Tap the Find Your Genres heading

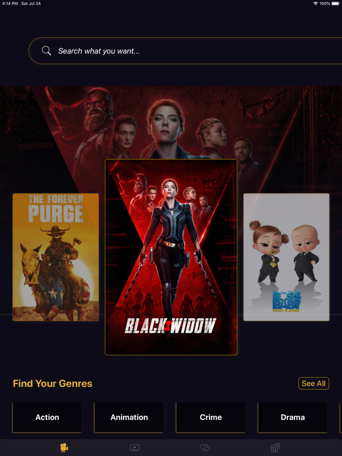point(53,384)
